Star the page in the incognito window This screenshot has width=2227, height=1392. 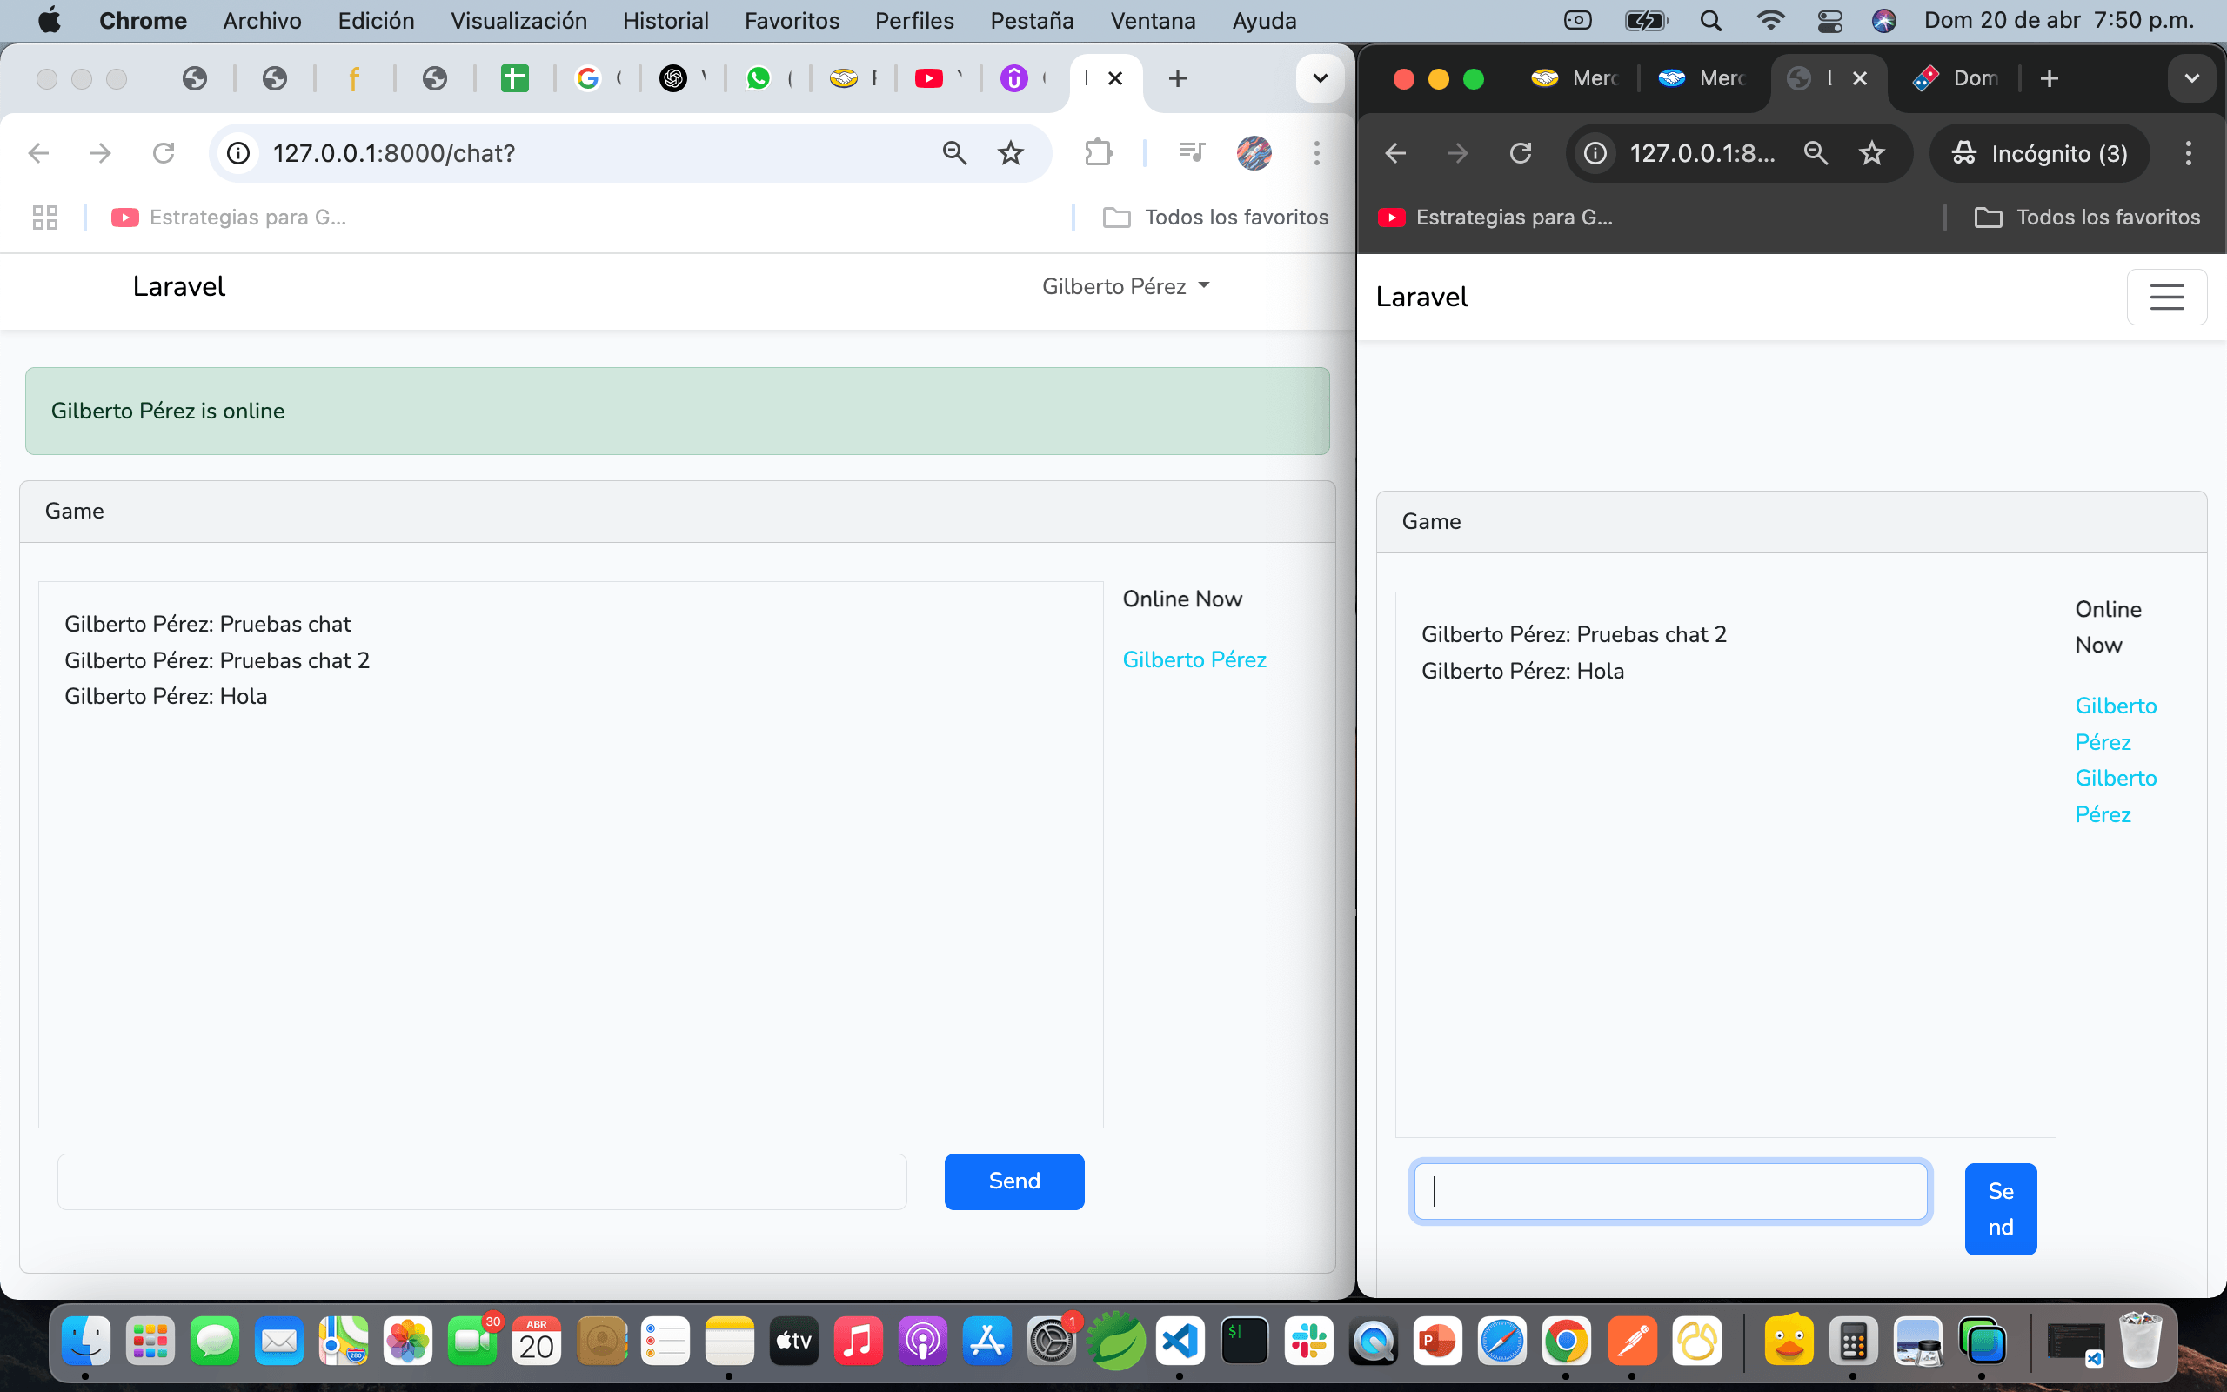(x=1872, y=153)
